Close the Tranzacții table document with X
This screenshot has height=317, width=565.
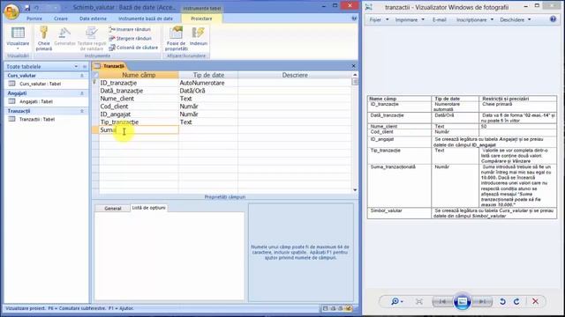pyautogui.click(x=353, y=66)
